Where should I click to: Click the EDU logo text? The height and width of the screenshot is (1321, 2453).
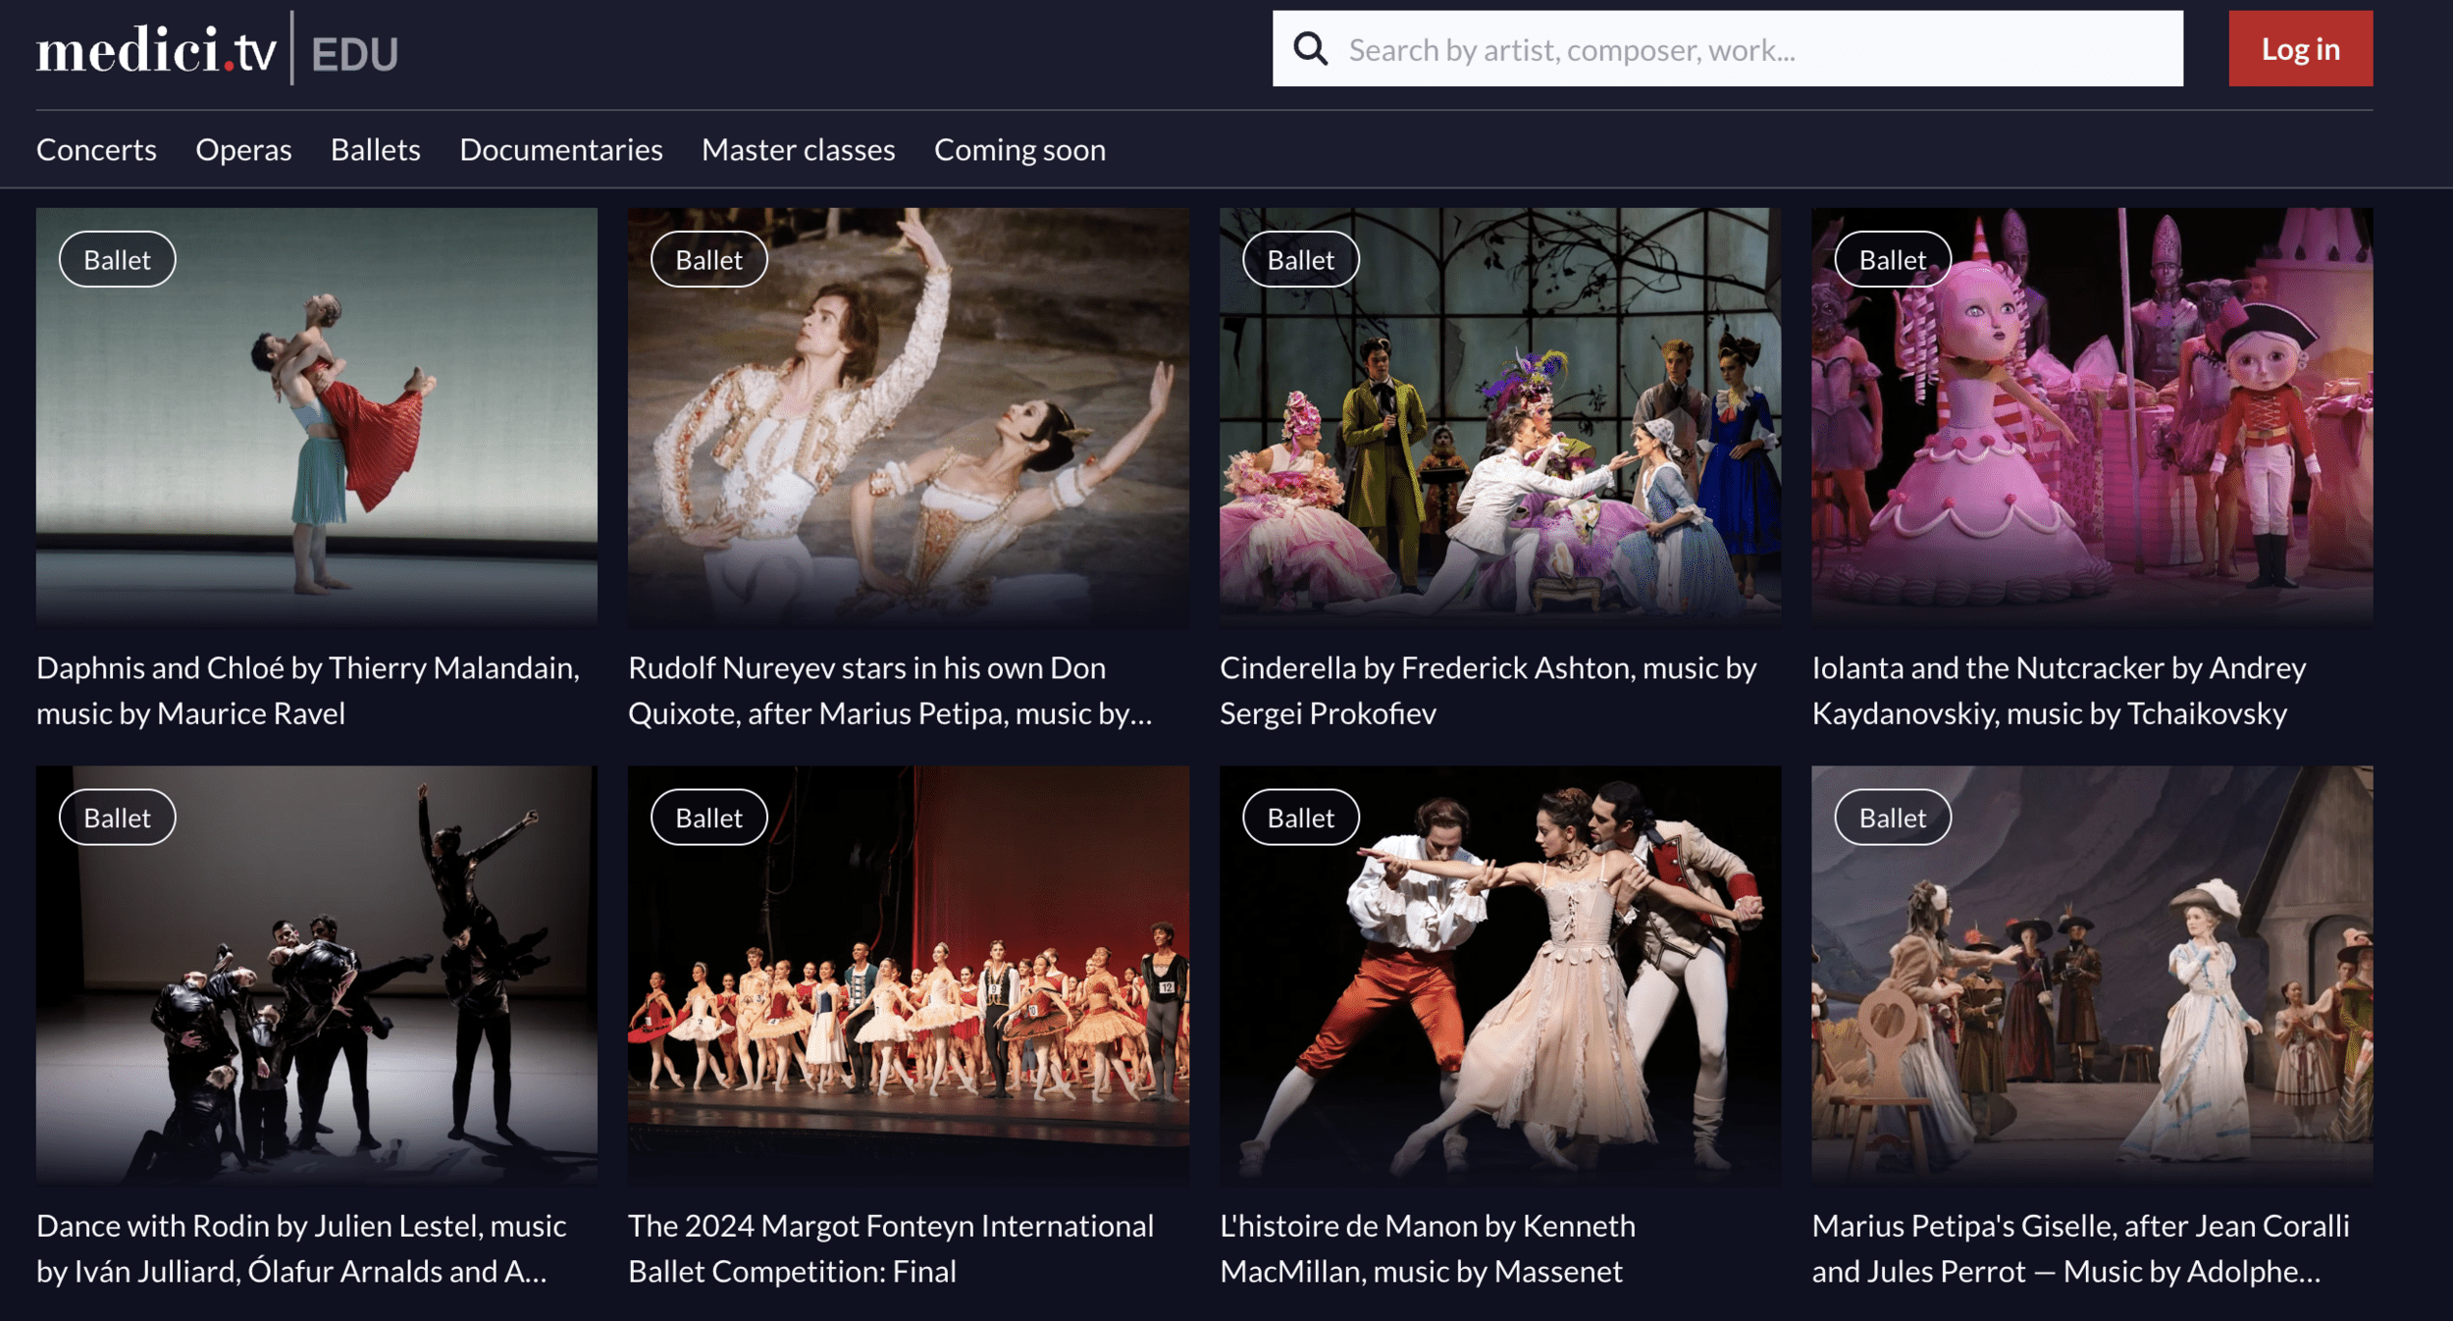coord(354,54)
